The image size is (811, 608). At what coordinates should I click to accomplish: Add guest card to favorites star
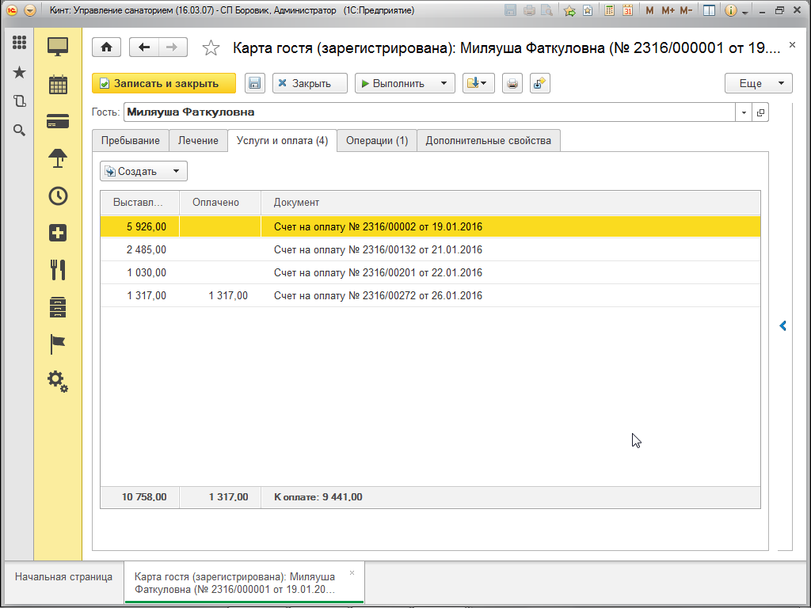pos(211,48)
